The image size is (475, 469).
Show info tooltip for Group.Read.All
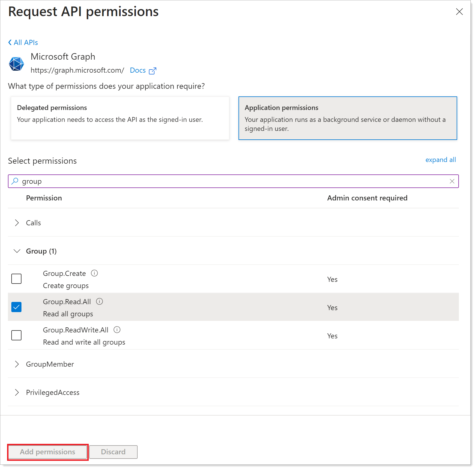point(99,301)
